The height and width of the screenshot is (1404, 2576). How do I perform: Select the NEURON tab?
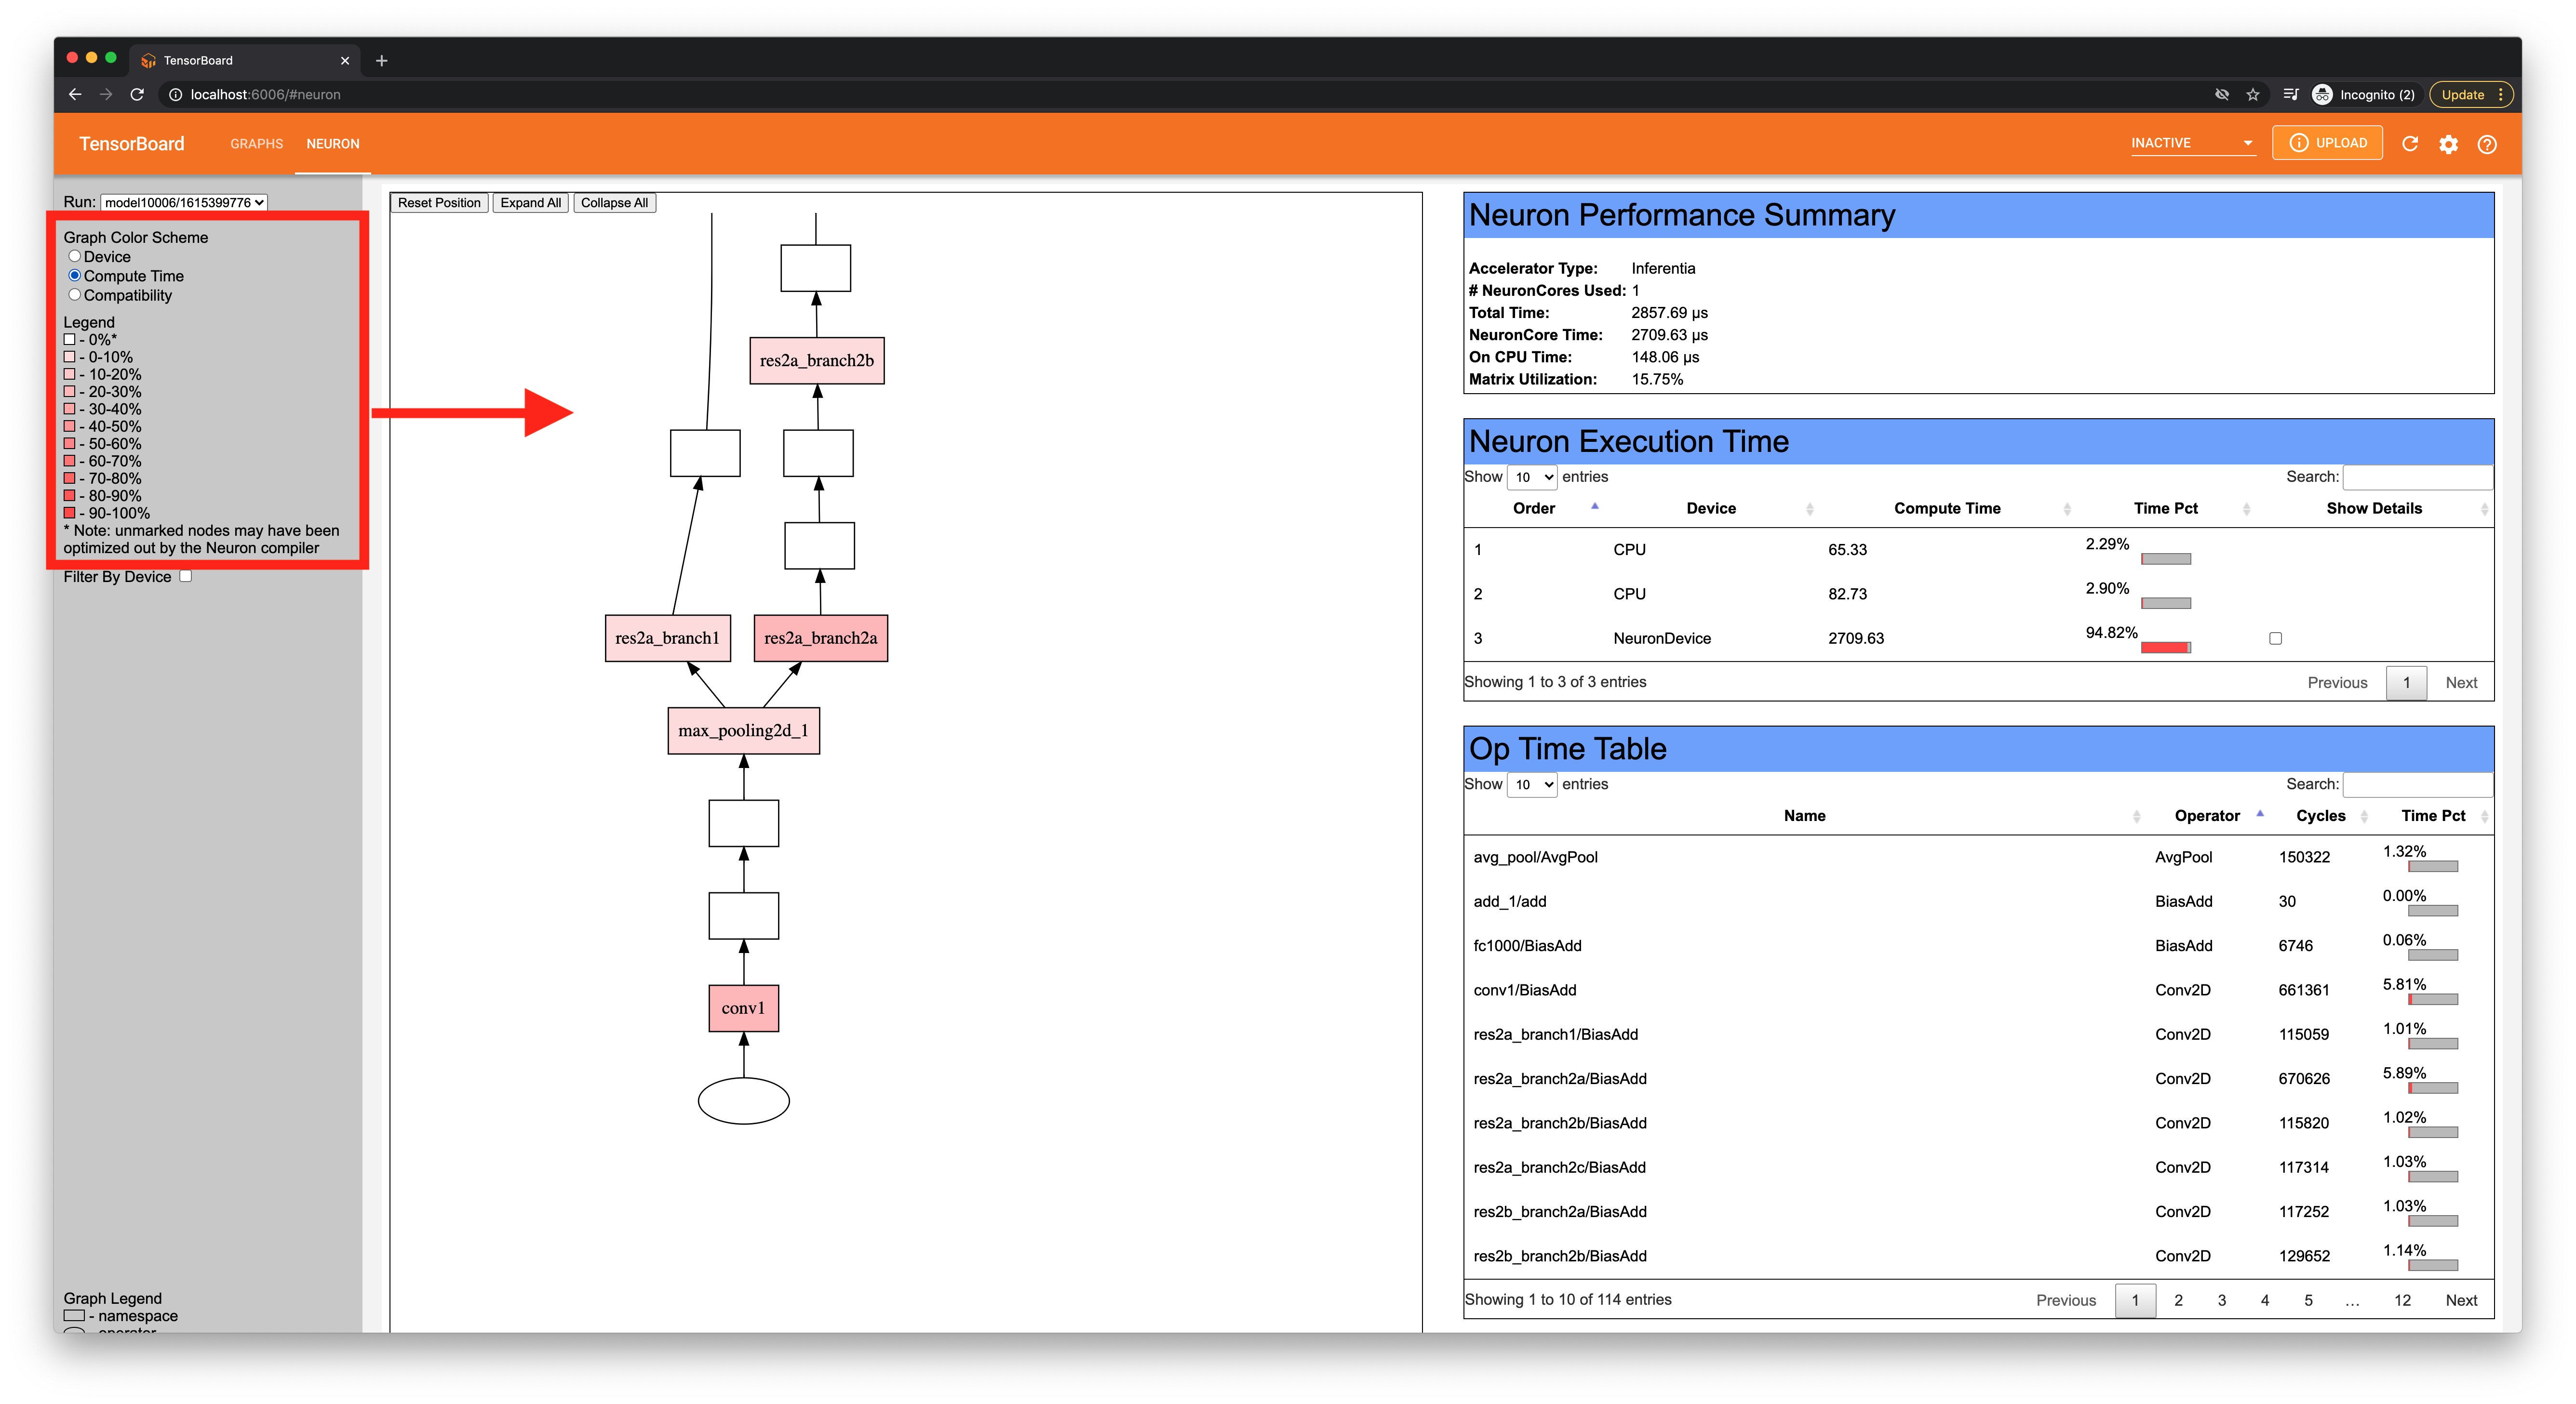pos(332,144)
